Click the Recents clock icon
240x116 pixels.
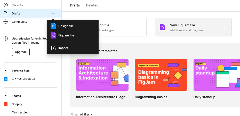click(x=6, y=5)
